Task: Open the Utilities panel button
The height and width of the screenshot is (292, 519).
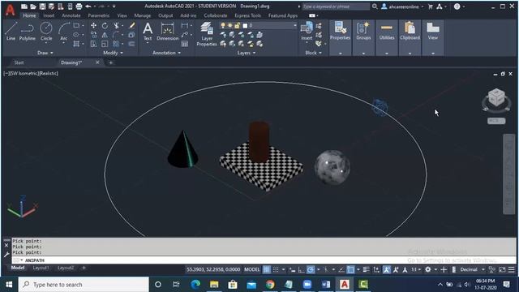Action: (x=387, y=37)
